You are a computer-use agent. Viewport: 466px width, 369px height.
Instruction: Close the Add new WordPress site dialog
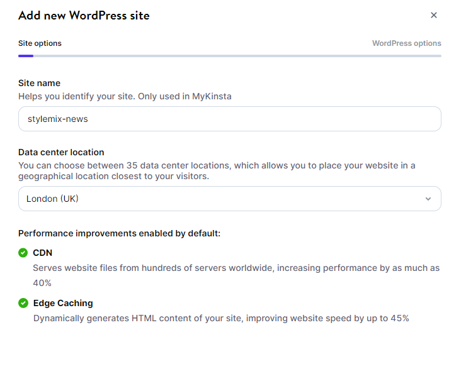click(x=434, y=15)
